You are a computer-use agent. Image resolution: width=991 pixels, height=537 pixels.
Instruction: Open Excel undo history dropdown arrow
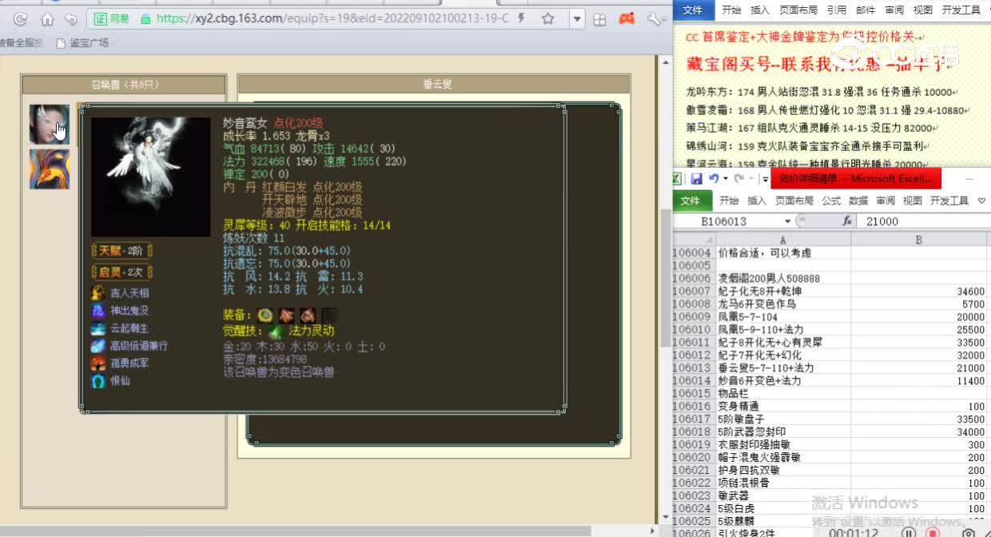pos(725,179)
